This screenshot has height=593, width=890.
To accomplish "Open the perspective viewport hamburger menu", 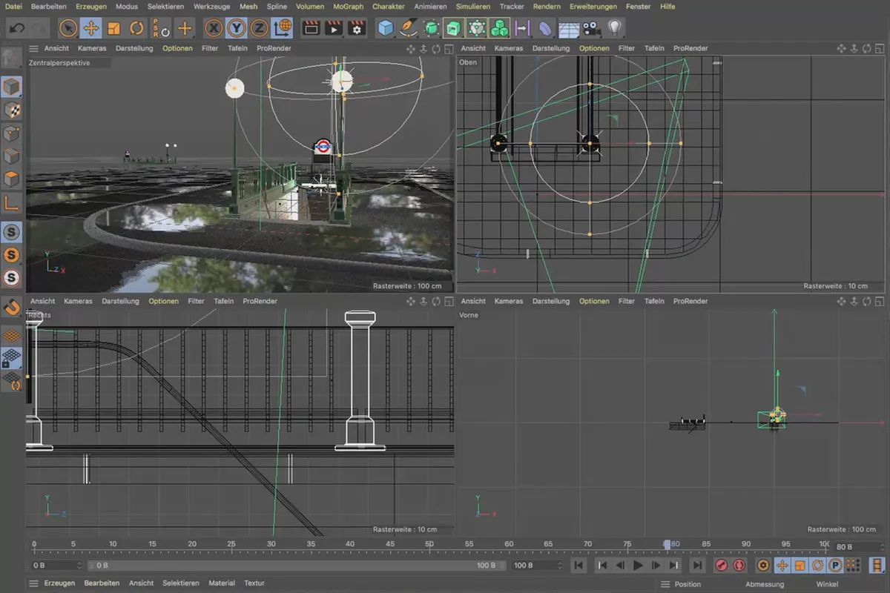I will 34,48.
